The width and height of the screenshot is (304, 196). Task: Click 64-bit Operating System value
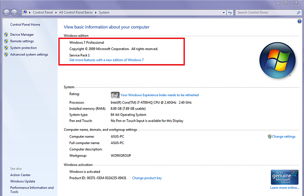(x=128, y=115)
